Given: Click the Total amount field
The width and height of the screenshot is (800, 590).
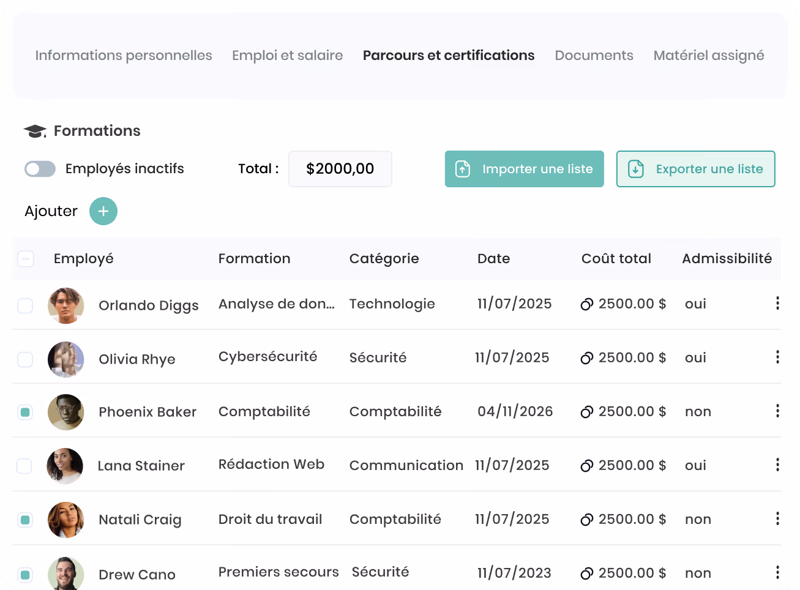Looking at the screenshot, I should point(340,169).
